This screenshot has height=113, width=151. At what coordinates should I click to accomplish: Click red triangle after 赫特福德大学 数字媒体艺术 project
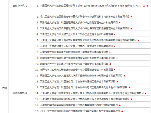[120, 105]
